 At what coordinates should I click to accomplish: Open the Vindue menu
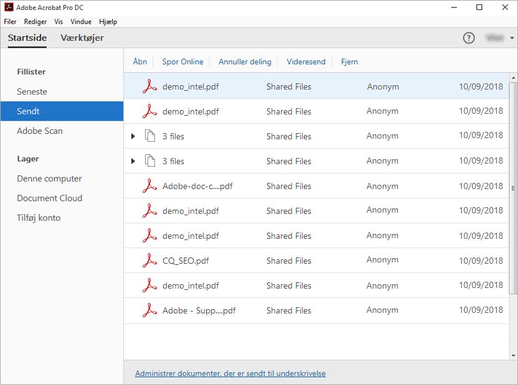coord(81,21)
